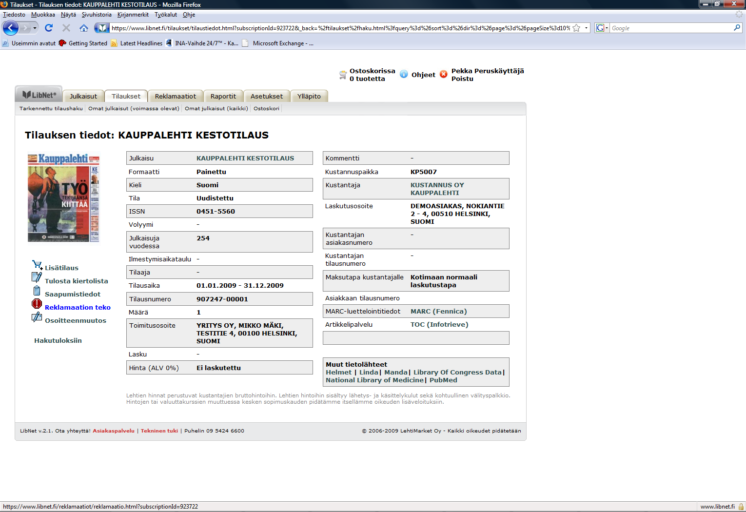Open Tarkennettu tilaushaku submenu link

coord(51,108)
